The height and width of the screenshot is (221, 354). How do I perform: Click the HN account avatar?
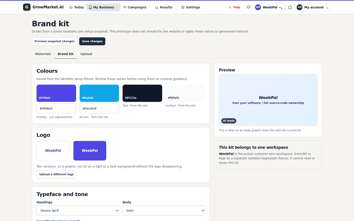coord(300,7)
